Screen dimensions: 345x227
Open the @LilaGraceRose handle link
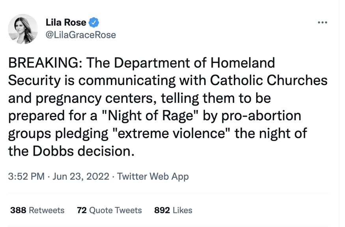81,35
